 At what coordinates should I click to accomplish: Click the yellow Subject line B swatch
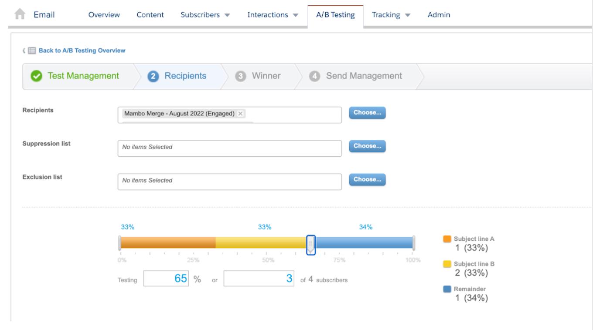447,264
